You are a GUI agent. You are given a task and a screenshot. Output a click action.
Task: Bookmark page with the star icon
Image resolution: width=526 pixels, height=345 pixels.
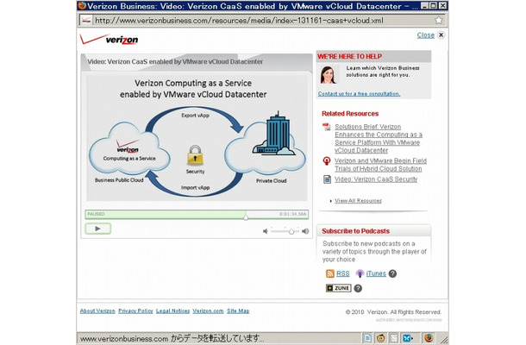coord(438,20)
